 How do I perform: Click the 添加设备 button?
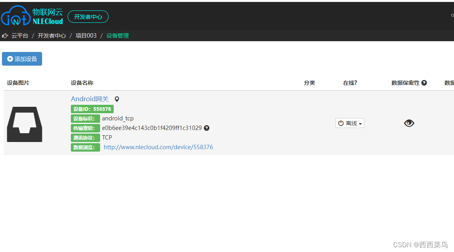pos(22,59)
